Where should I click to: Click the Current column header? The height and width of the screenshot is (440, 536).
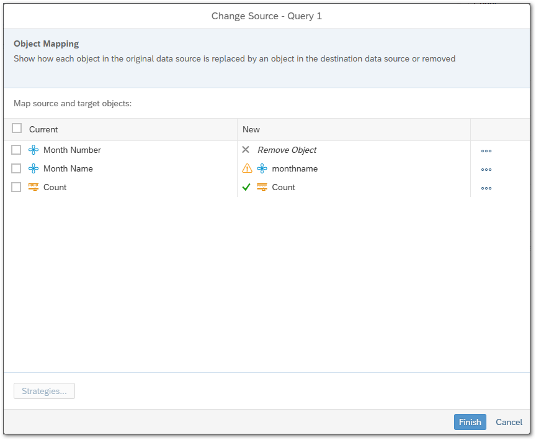click(x=43, y=129)
